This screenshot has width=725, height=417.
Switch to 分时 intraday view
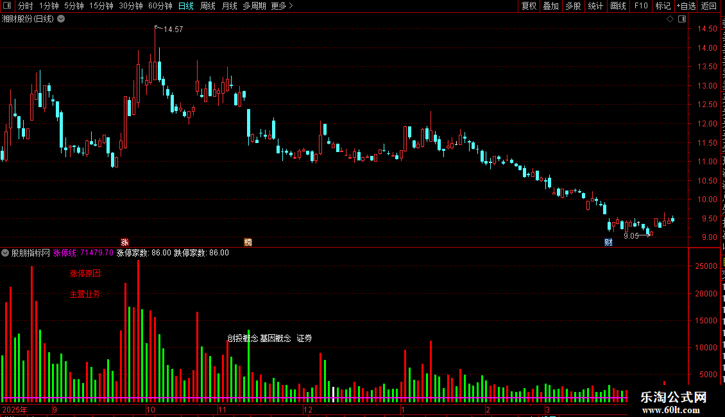pyautogui.click(x=26, y=6)
